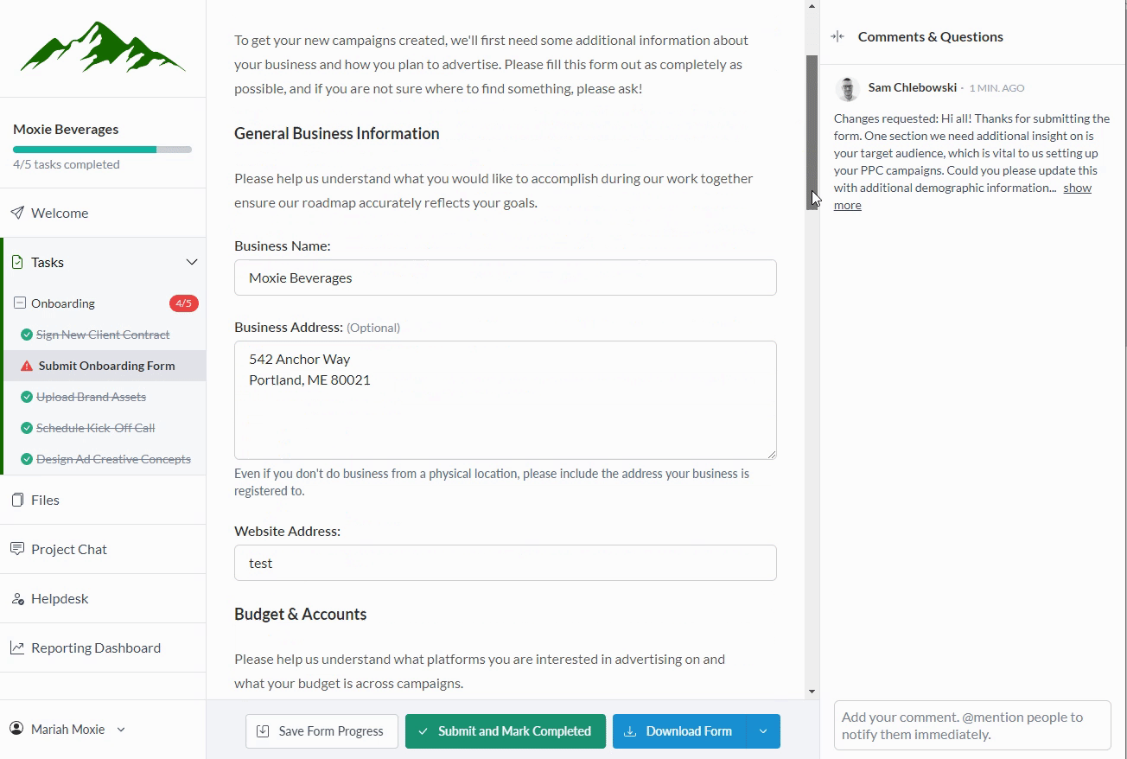The image size is (1127, 759).
Task: Click the mountain logo
Action: pos(103,48)
